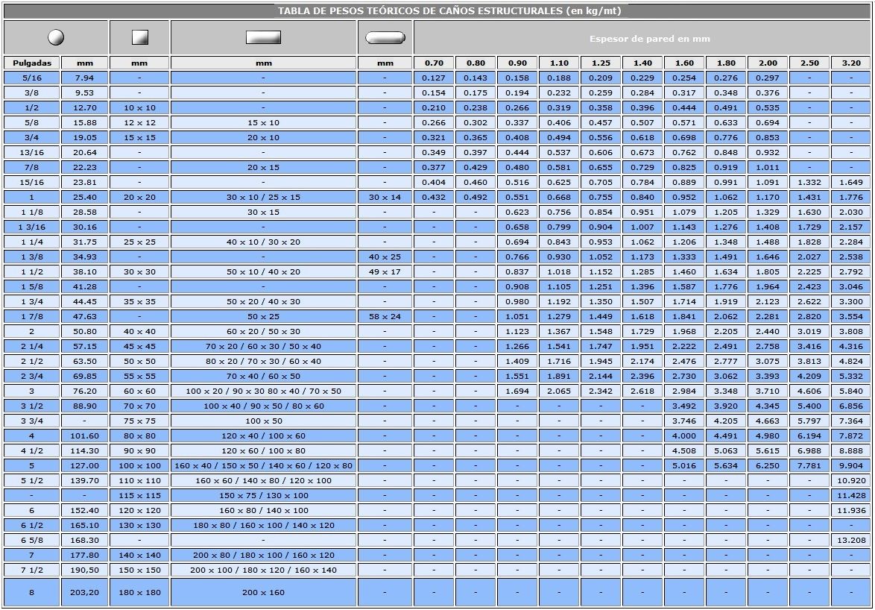Select the '70 x 20 / 60 x 30 / 50 x 40' cell

[x=263, y=347]
